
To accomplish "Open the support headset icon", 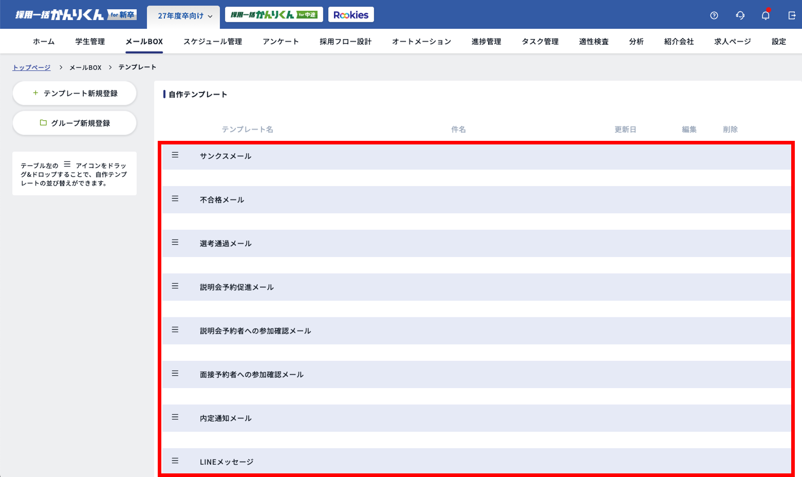I will pos(740,15).
